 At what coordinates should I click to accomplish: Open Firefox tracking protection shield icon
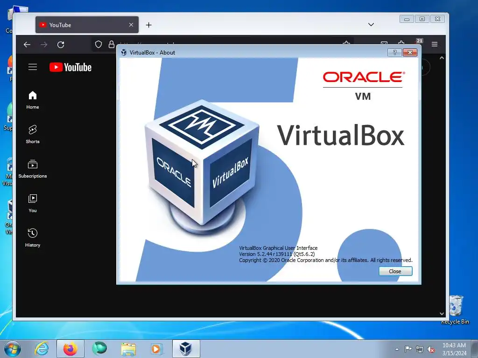pos(98,44)
